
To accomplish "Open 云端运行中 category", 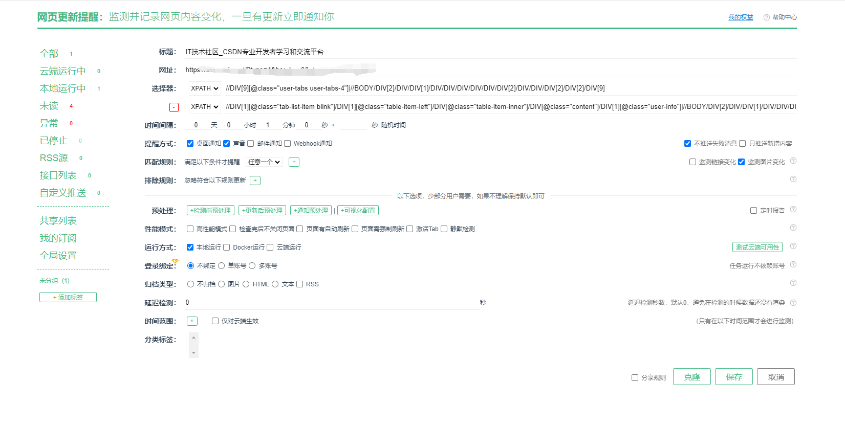I will tap(63, 71).
